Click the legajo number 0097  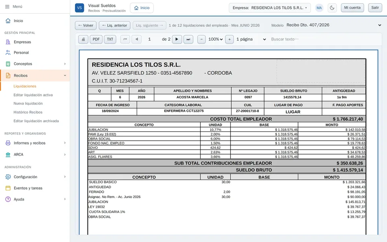coord(248,97)
